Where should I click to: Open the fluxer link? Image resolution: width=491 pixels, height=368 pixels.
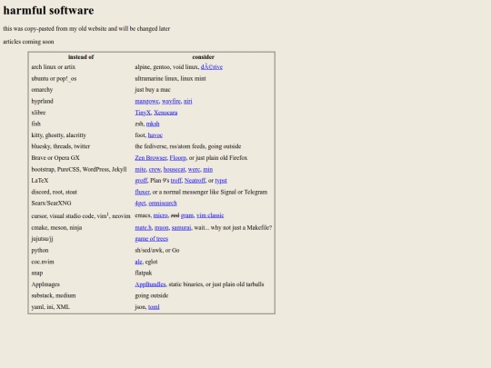pyautogui.click(x=142, y=192)
